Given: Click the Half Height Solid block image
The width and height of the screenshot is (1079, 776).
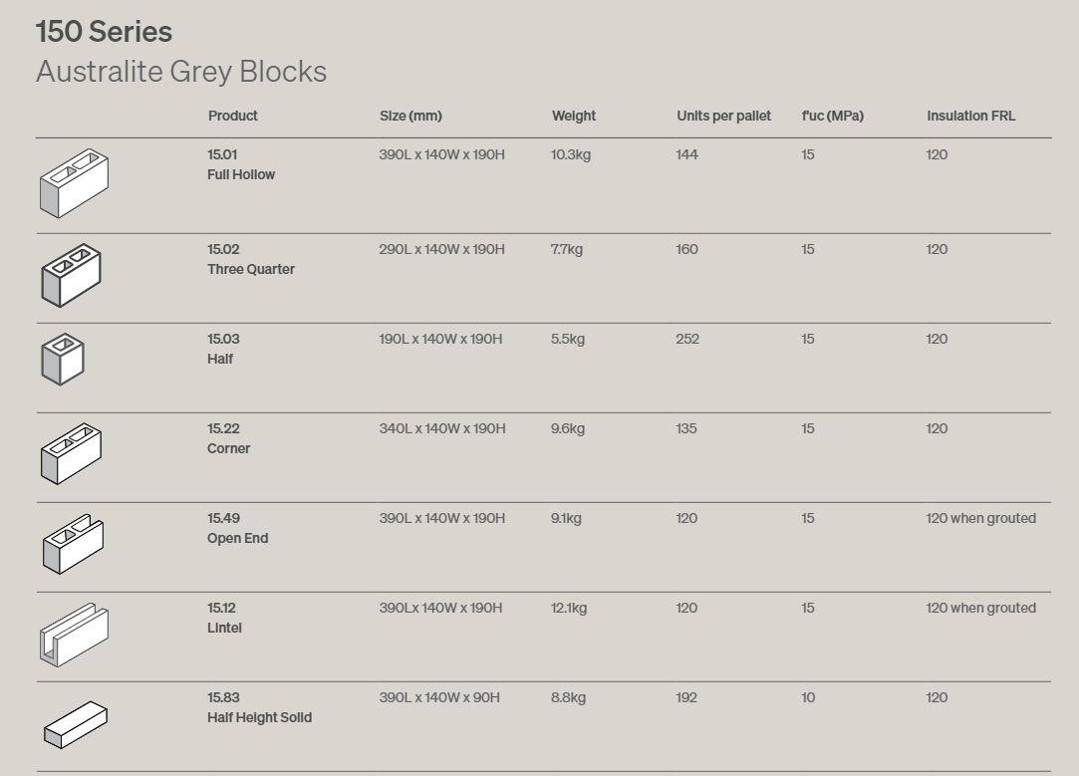Looking at the screenshot, I should [75, 724].
